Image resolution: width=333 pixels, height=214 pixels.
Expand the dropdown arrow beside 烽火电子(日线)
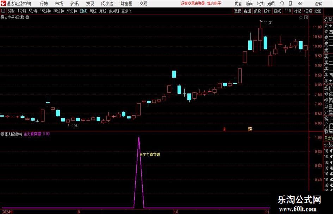pyautogui.click(x=27, y=17)
